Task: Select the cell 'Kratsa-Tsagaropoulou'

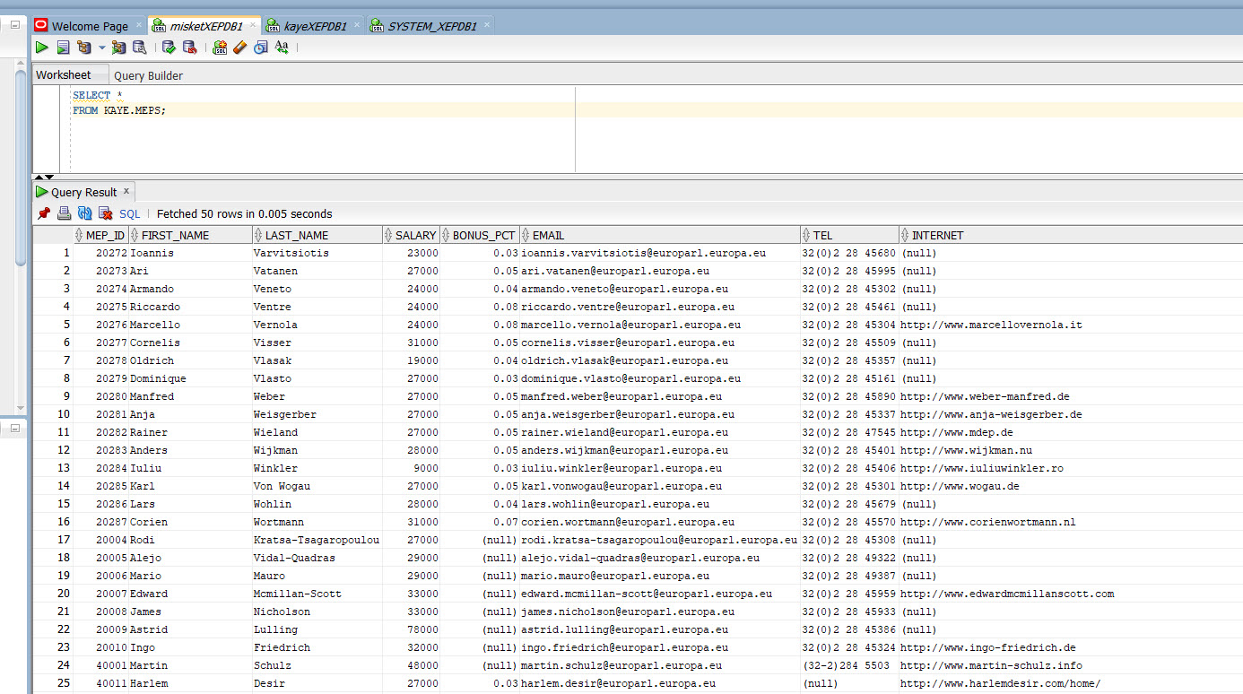Action: (x=317, y=540)
